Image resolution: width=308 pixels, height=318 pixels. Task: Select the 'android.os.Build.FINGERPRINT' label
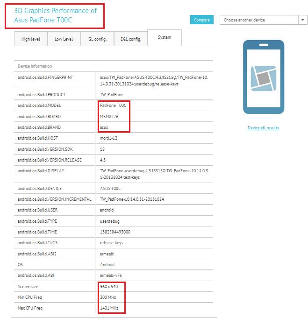coord(45,77)
